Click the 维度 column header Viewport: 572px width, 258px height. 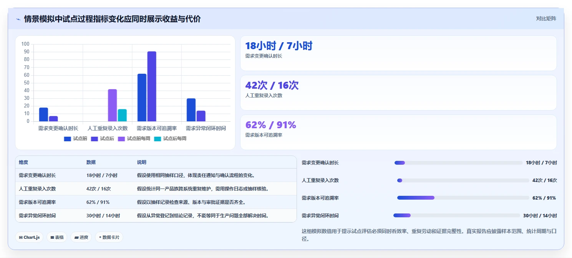click(23, 162)
